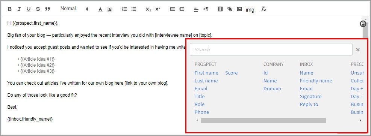
Task: Insert the prospect Score variable
Action: click(232, 73)
